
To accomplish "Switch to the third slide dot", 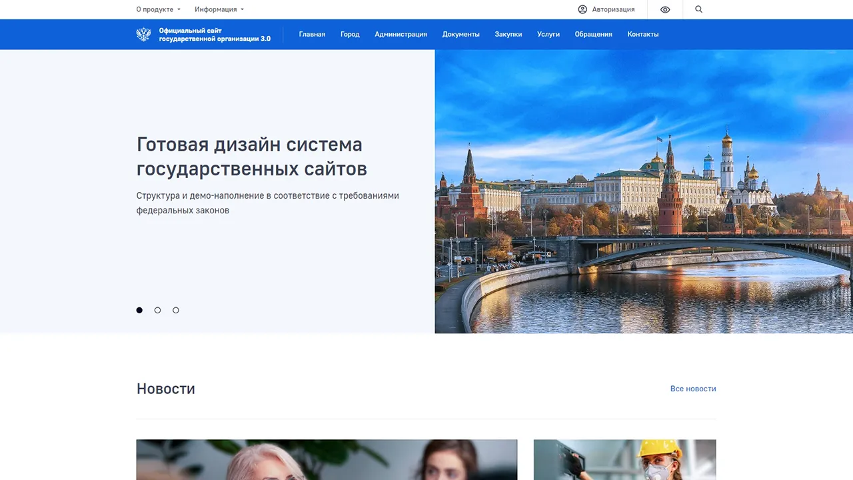I will 176,310.
